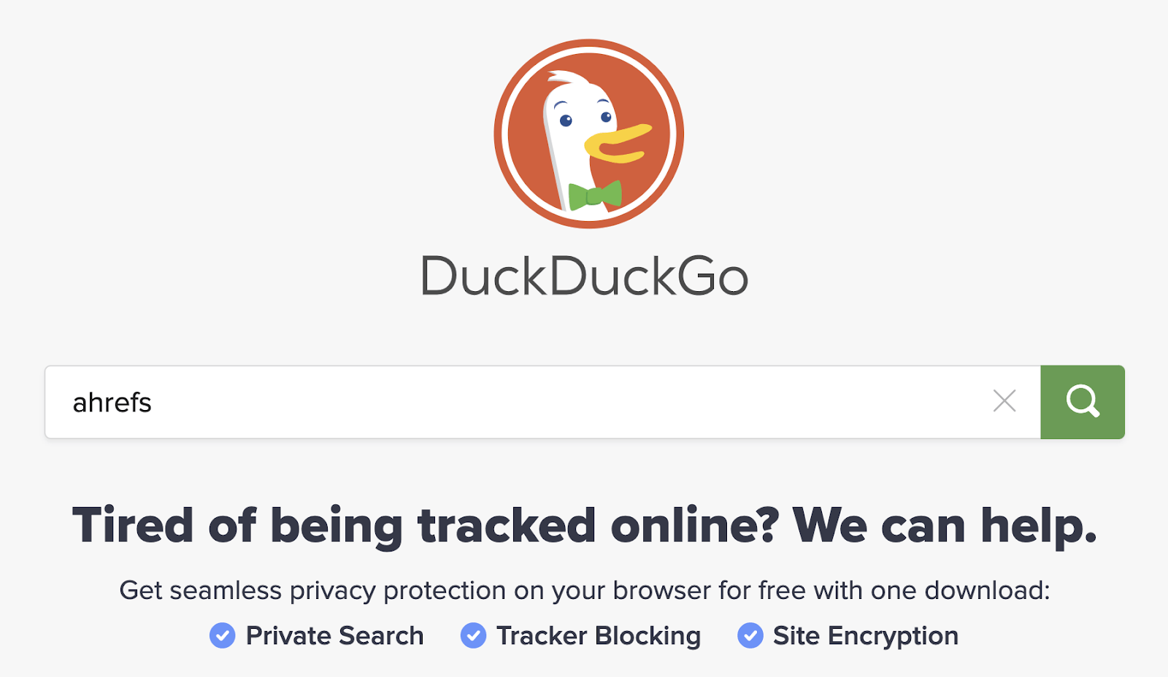Image resolution: width=1168 pixels, height=677 pixels.
Task: Click the 'Get seamless privacy protection' subtitle text
Action: point(585,590)
